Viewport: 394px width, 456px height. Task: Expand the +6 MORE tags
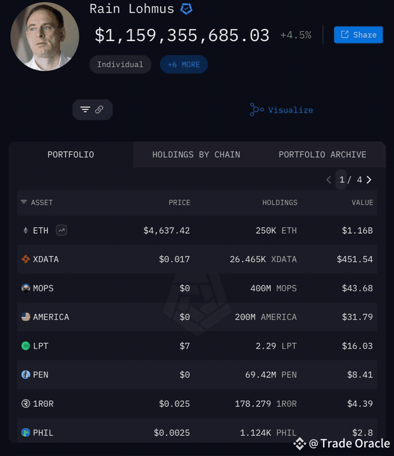coord(184,64)
